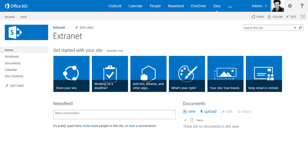Expand the ellipsis more apps menu

tap(230, 6)
